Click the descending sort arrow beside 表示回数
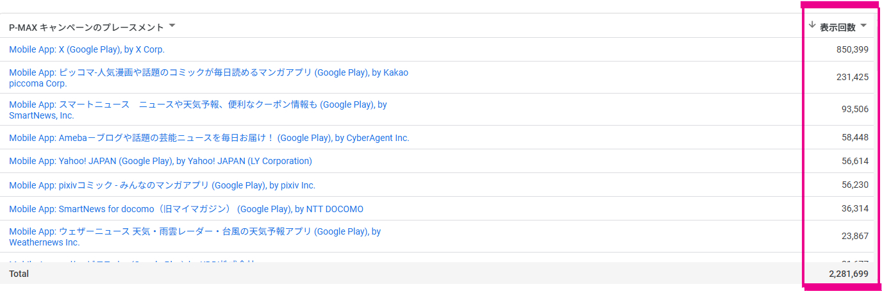This screenshot has width=882, height=291. click(813, 25)
